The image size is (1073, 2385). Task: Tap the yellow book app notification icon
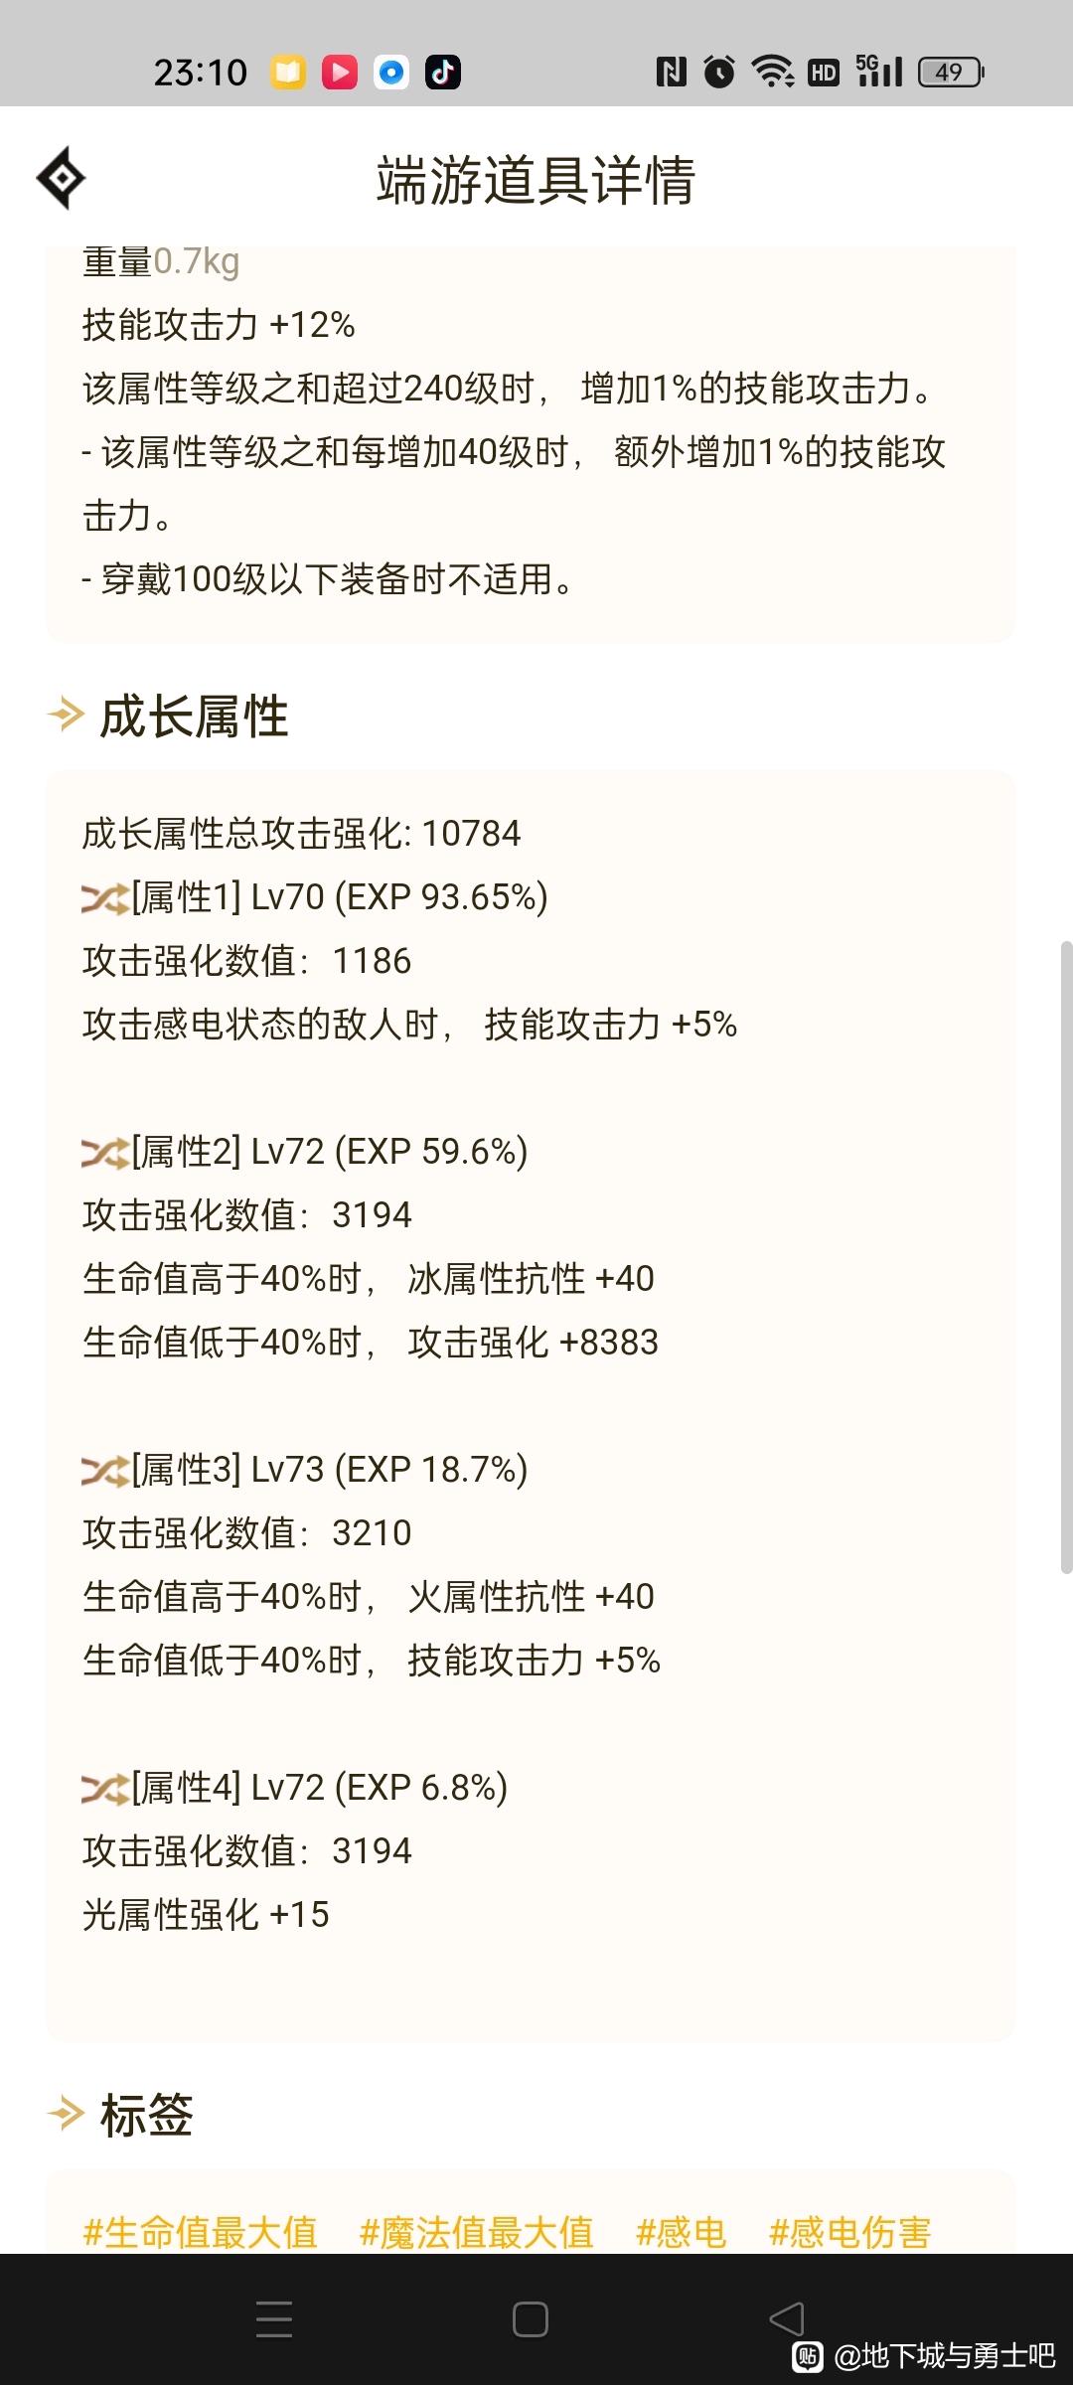pos(288,72)
